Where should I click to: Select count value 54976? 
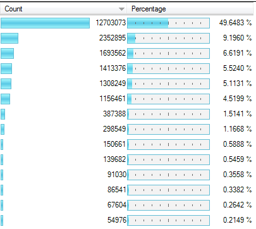(x=117, y=220)
